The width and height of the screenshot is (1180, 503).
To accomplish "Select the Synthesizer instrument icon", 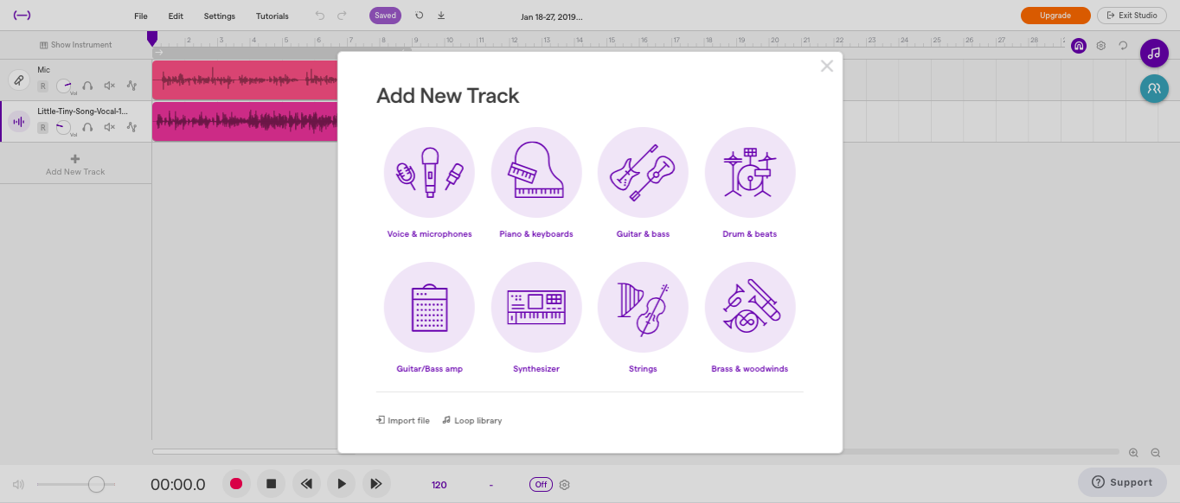I will tap(536, 307).
